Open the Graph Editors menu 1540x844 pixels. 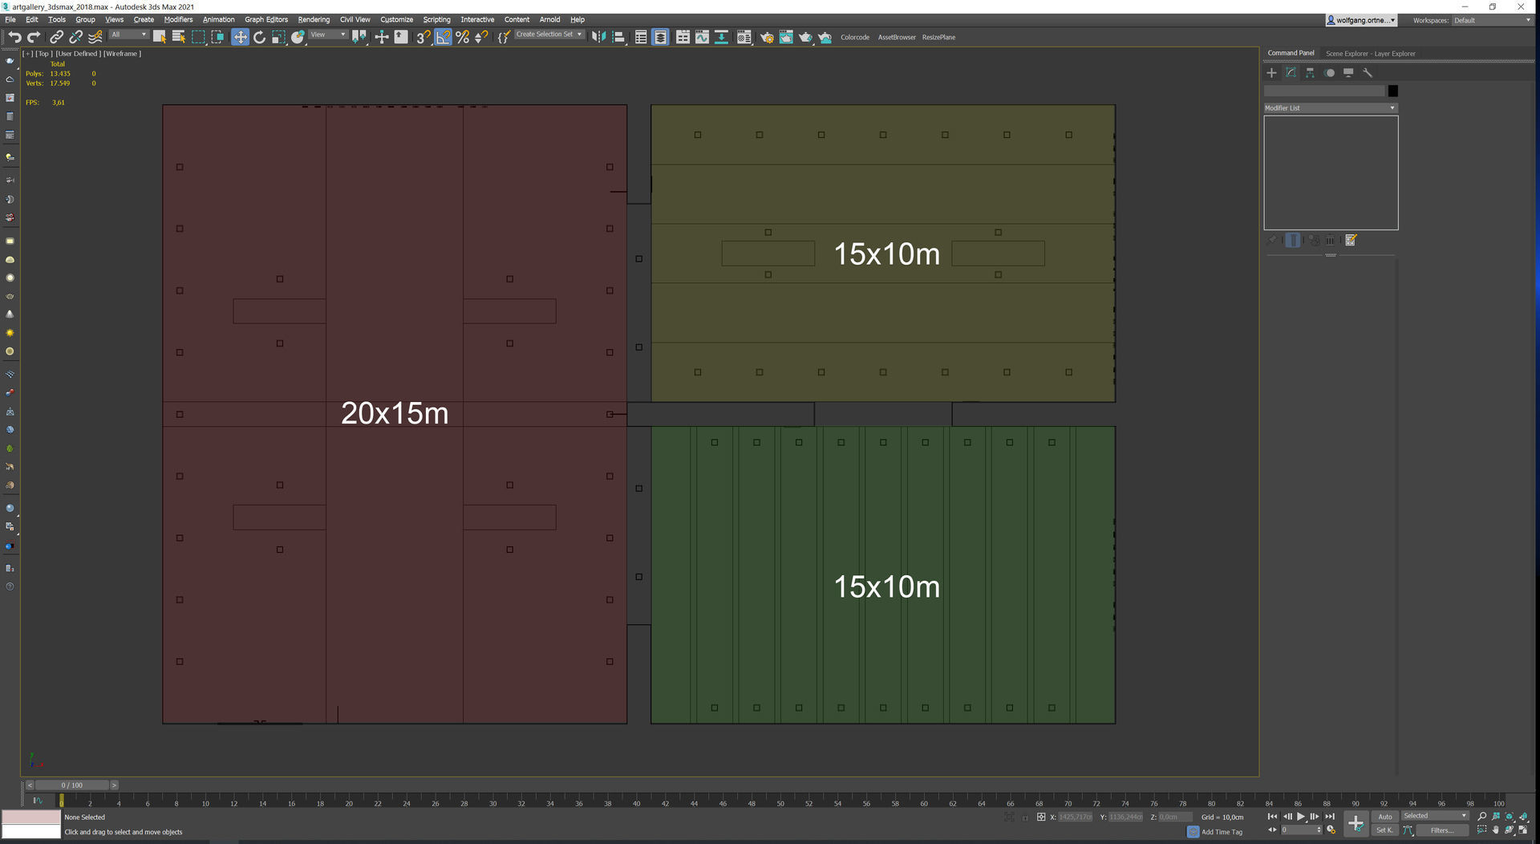click(266, 19)
